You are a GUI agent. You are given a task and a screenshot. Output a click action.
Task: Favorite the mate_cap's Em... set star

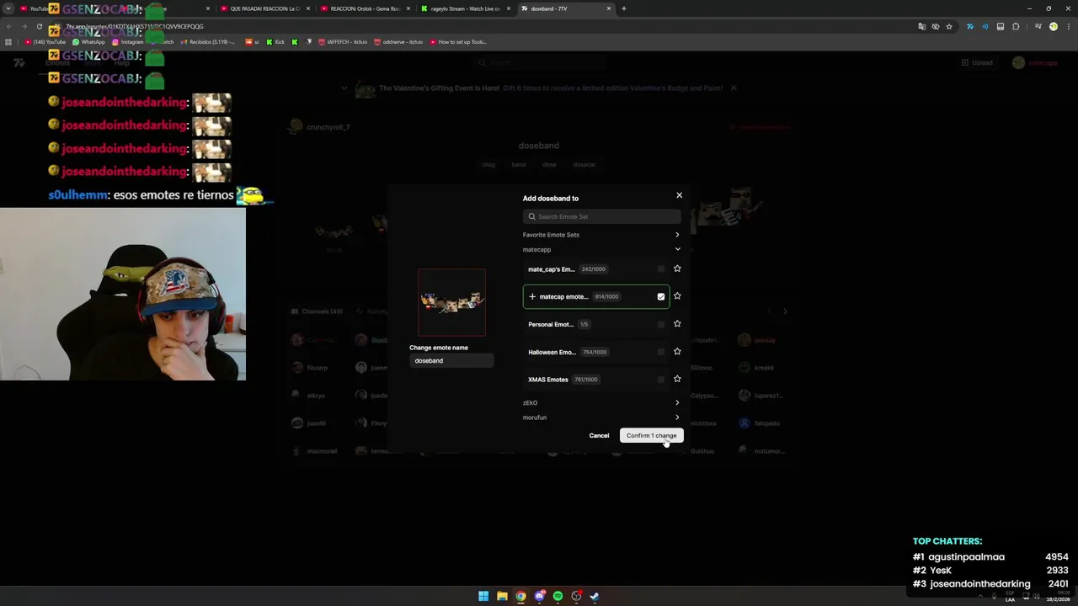coord(677,268)
